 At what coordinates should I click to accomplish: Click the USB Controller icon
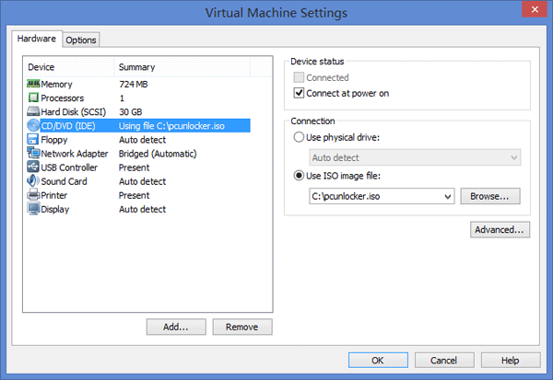pyautogui.click(x=33, y=167)
